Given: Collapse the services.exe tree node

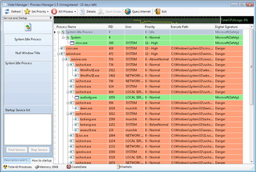Looking at the screenshot, I should pyautogui.click(x=63, y=60).
